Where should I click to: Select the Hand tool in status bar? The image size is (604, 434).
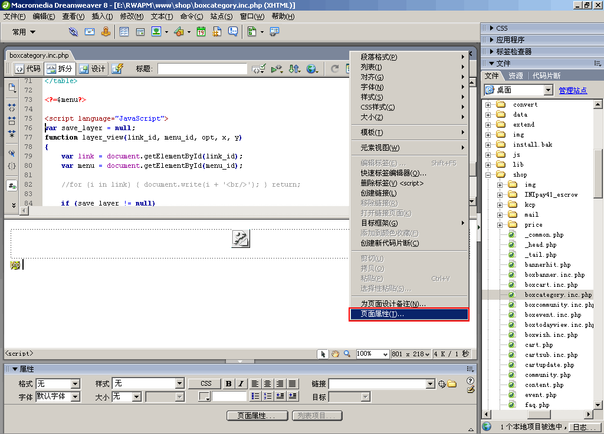pyautogui.click(x=335, y=354)
